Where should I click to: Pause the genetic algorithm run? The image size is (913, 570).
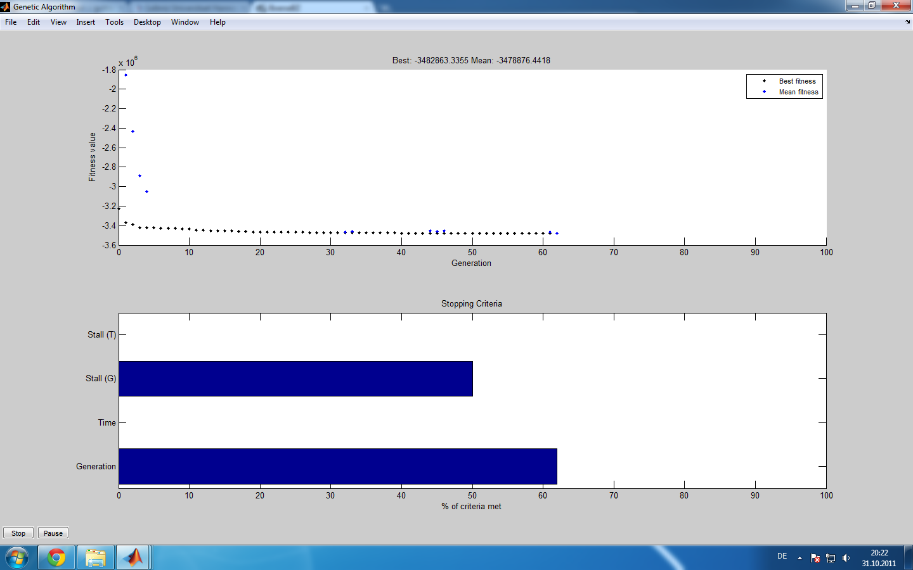tap(53, 533)
